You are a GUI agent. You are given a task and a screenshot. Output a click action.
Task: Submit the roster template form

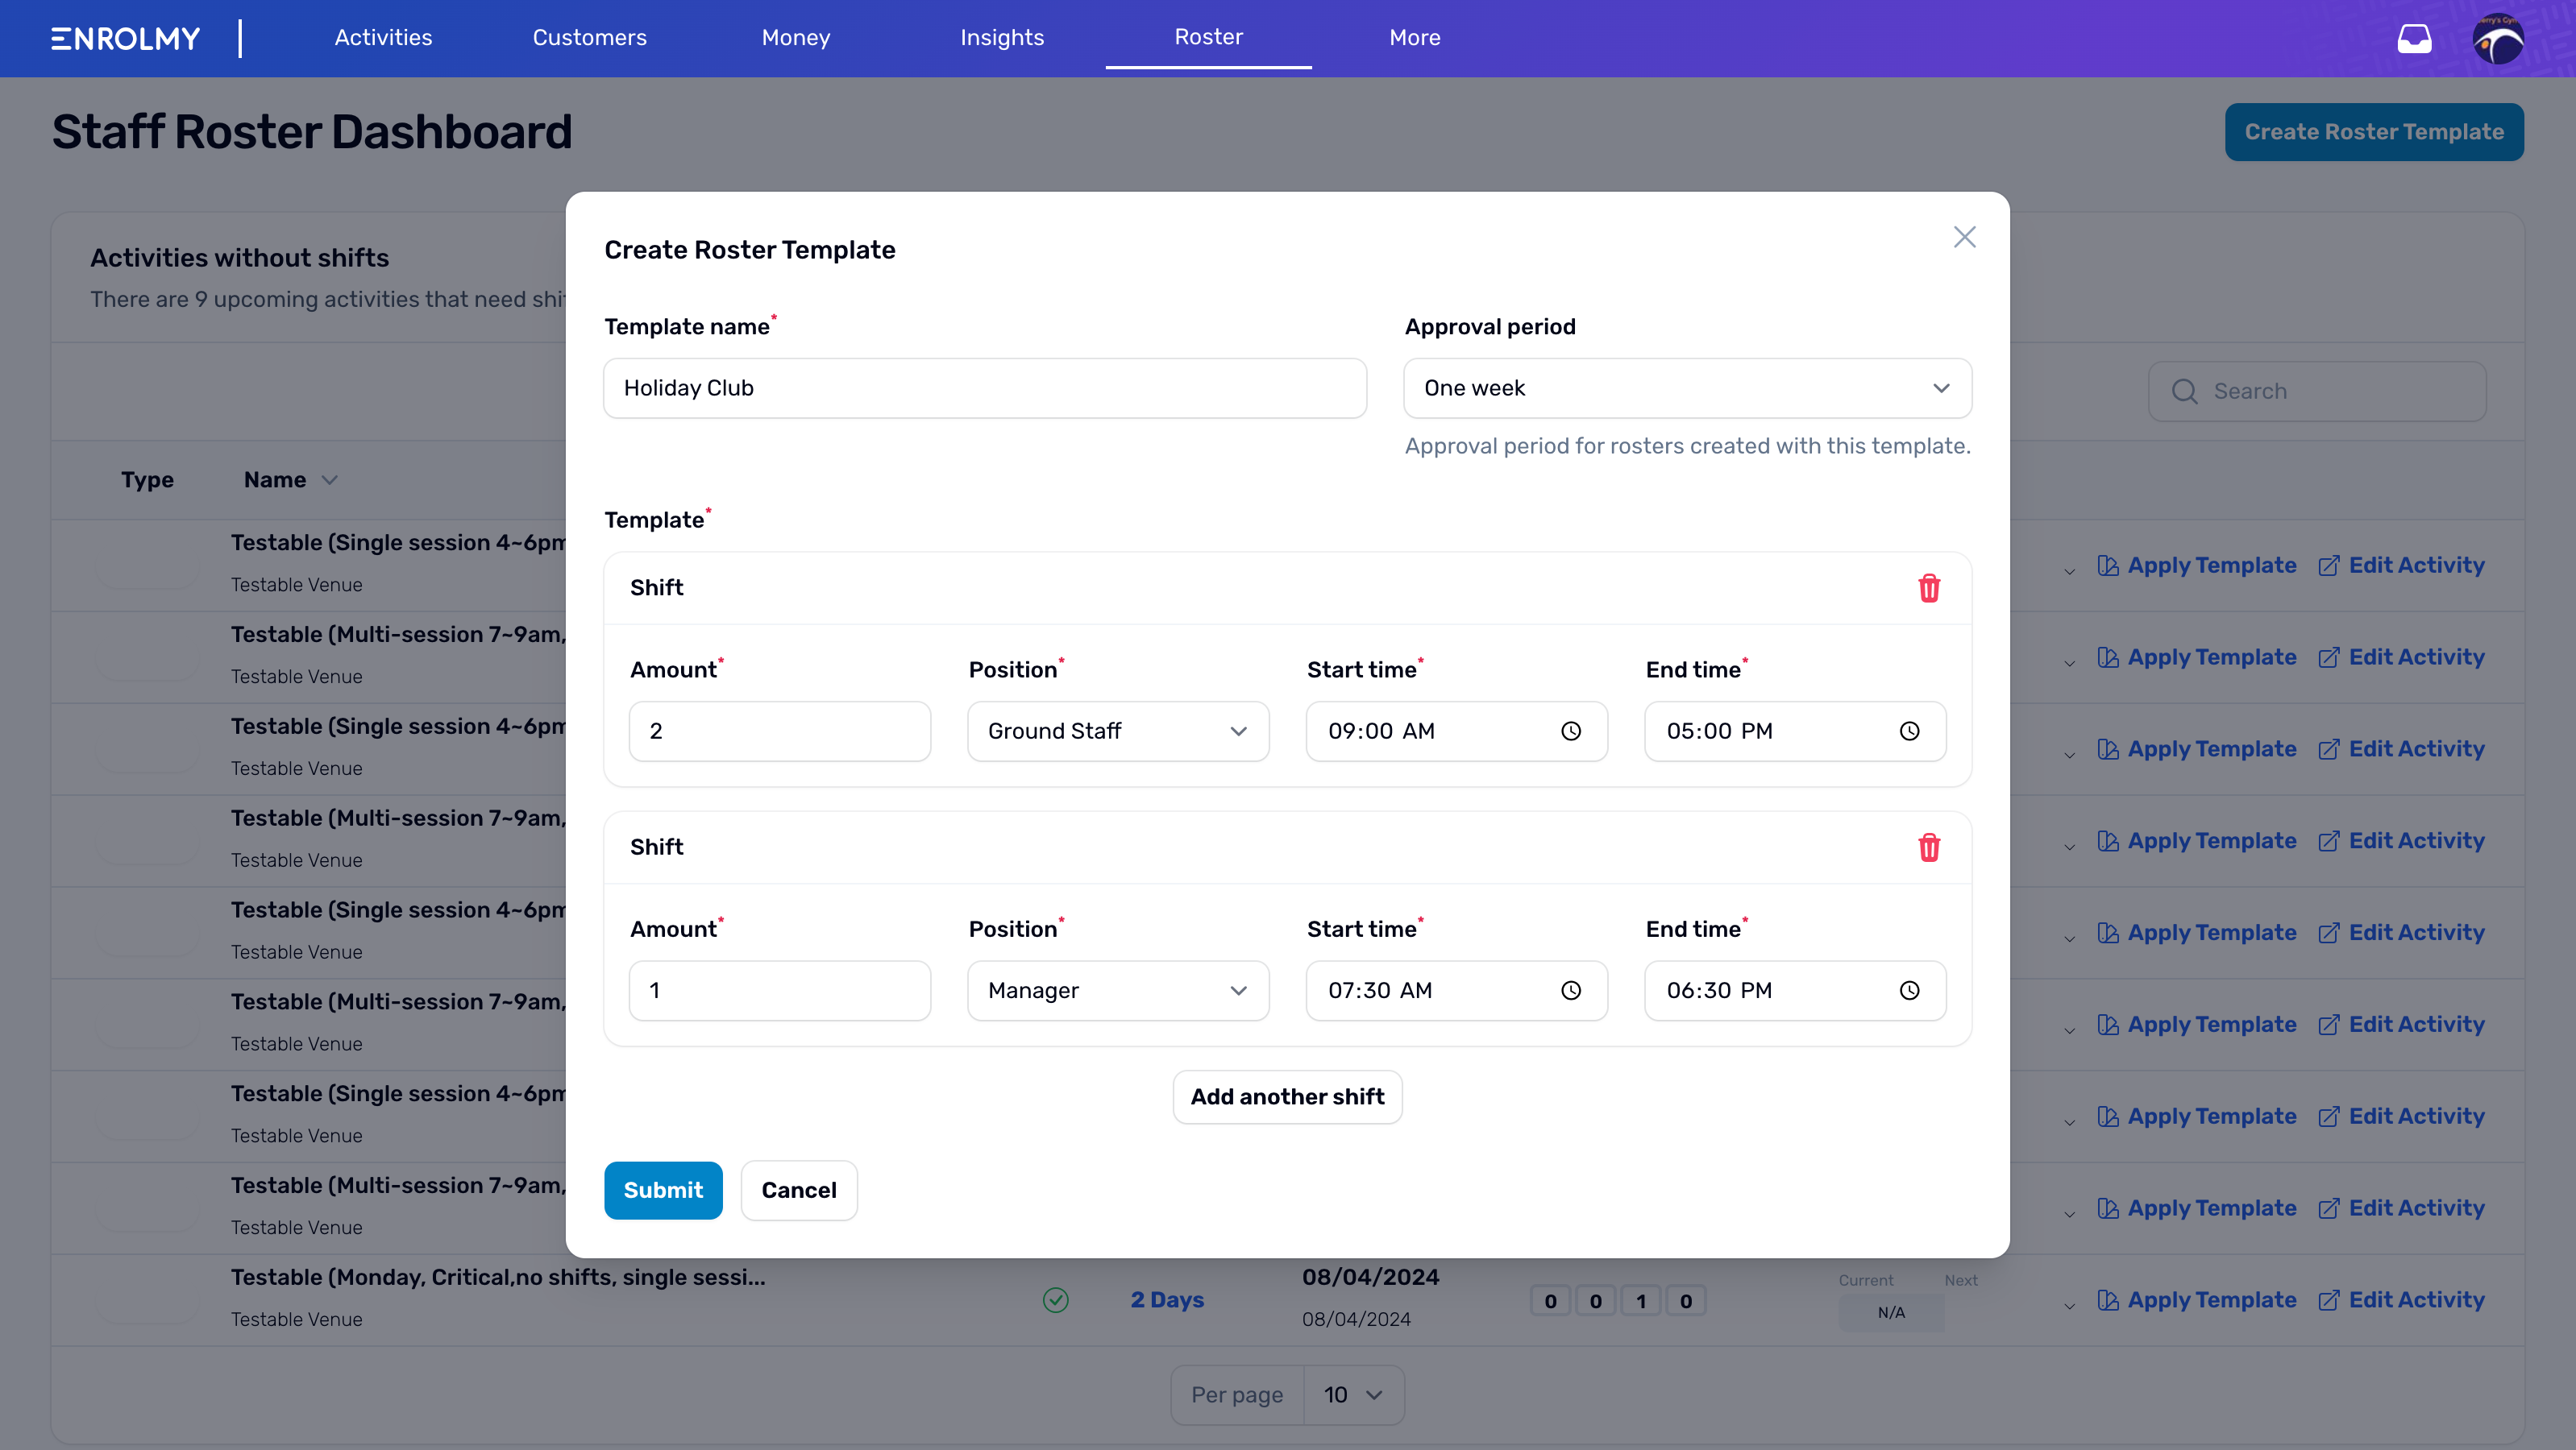click(663, 1190)
